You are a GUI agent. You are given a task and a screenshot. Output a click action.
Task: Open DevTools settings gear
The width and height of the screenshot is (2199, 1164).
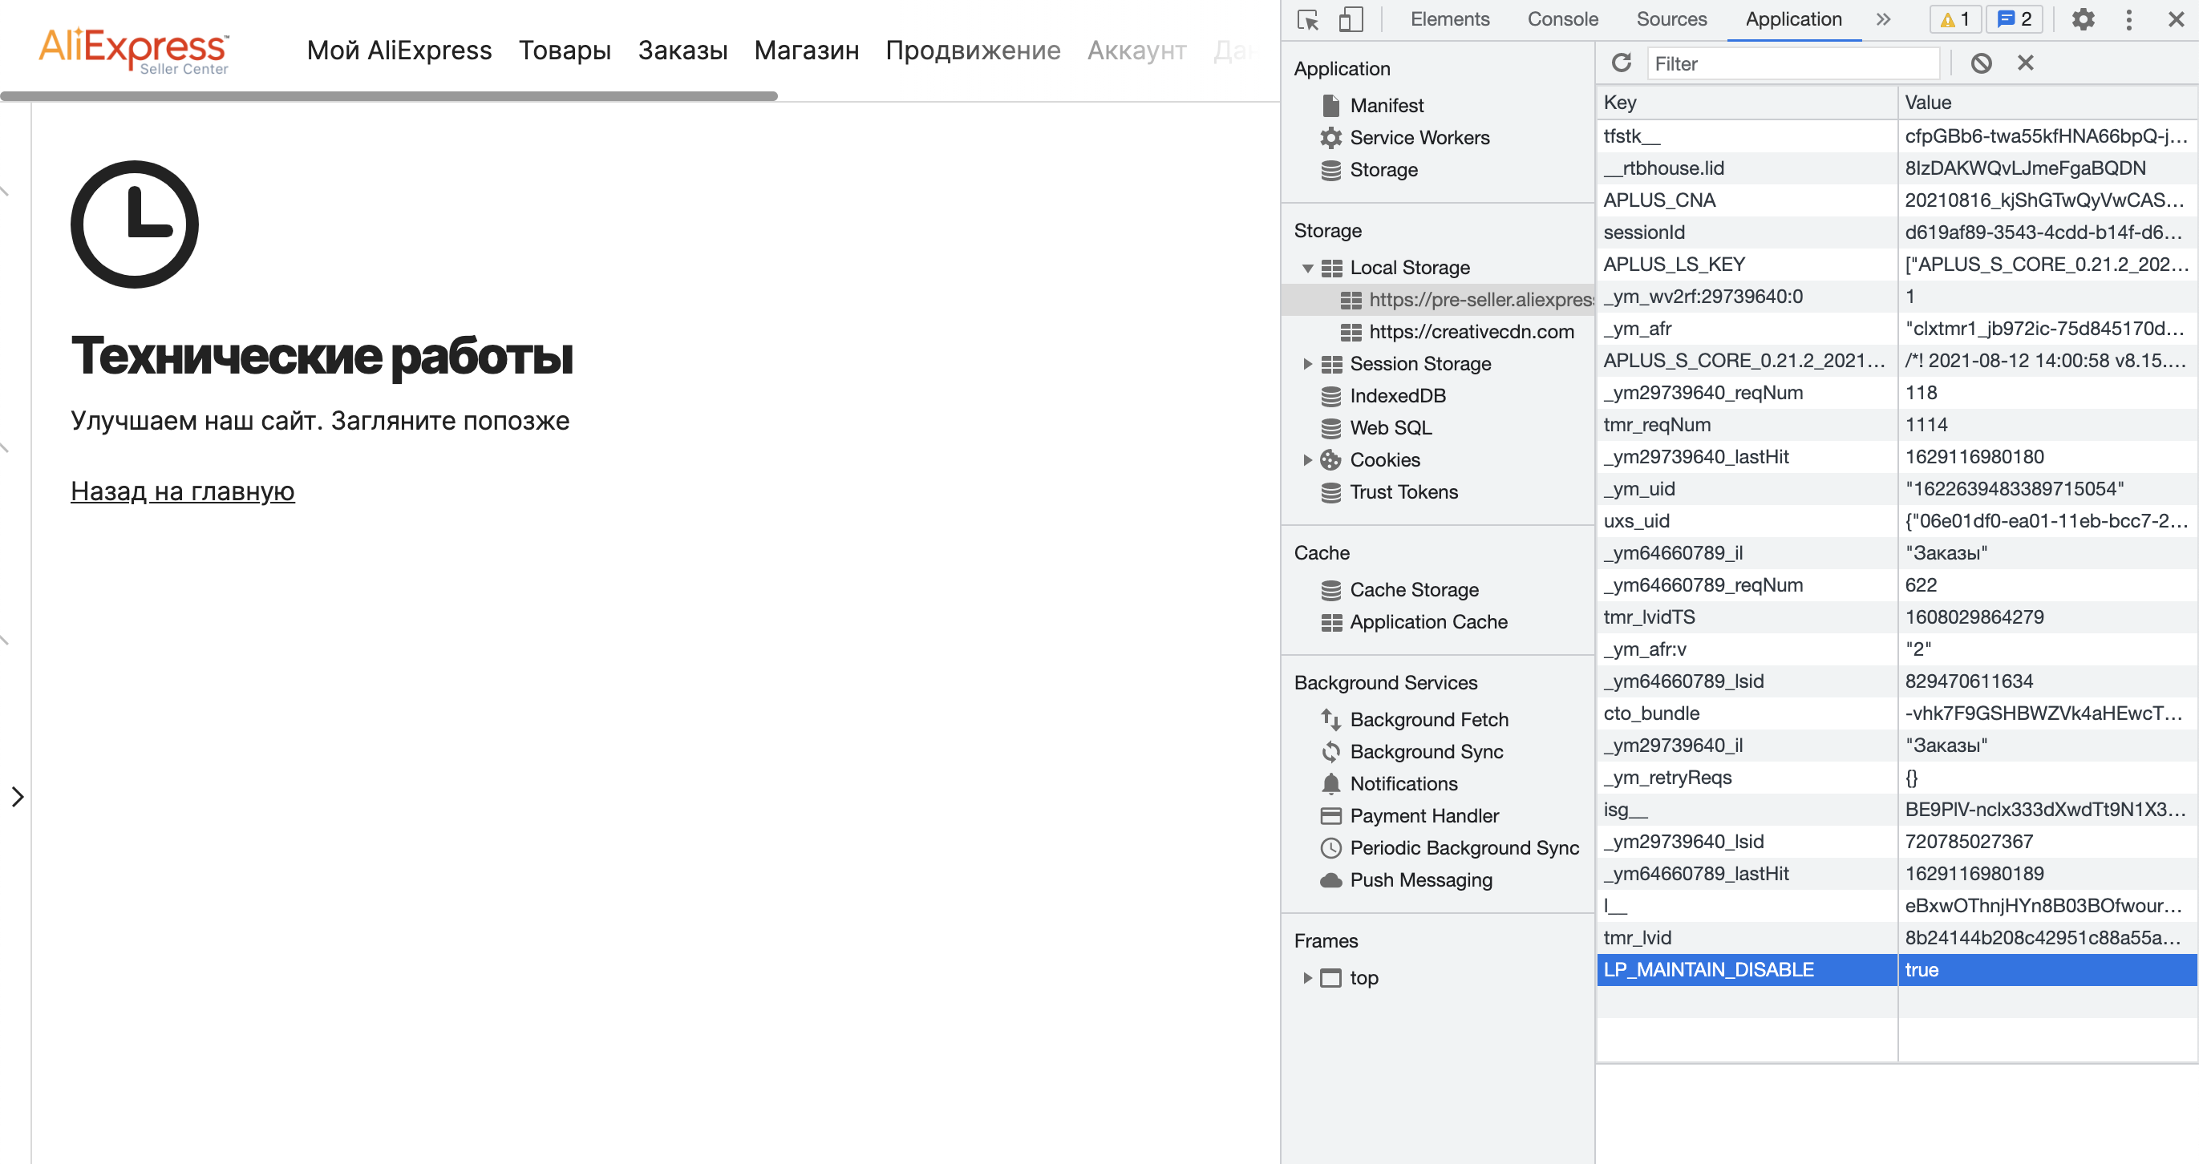click(x=2084, y=18)
